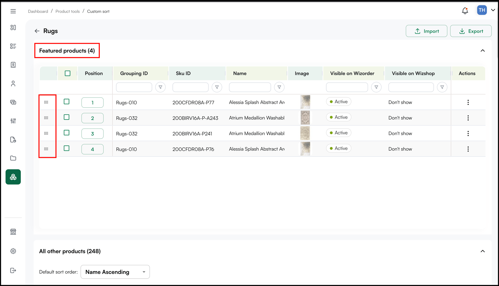The image size is (499, 286).
Task: Check the checkbox on the Rugs-010 position 1 row
Action: click(x=66, y=101)
